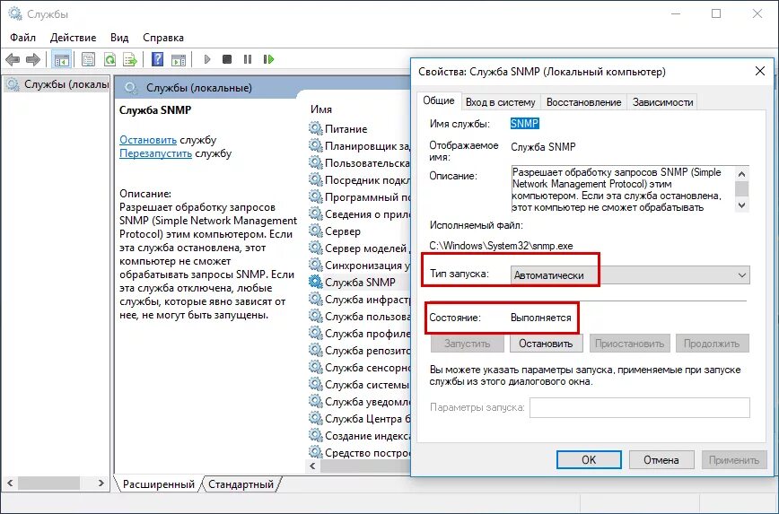Select the Создание индекса service row
This screenshot has width=779, height=514.
359,436
